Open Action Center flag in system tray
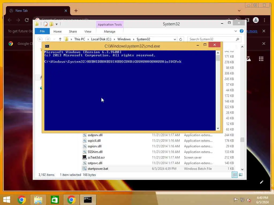This screenshot has width=274, height=205. pos(236,200)
